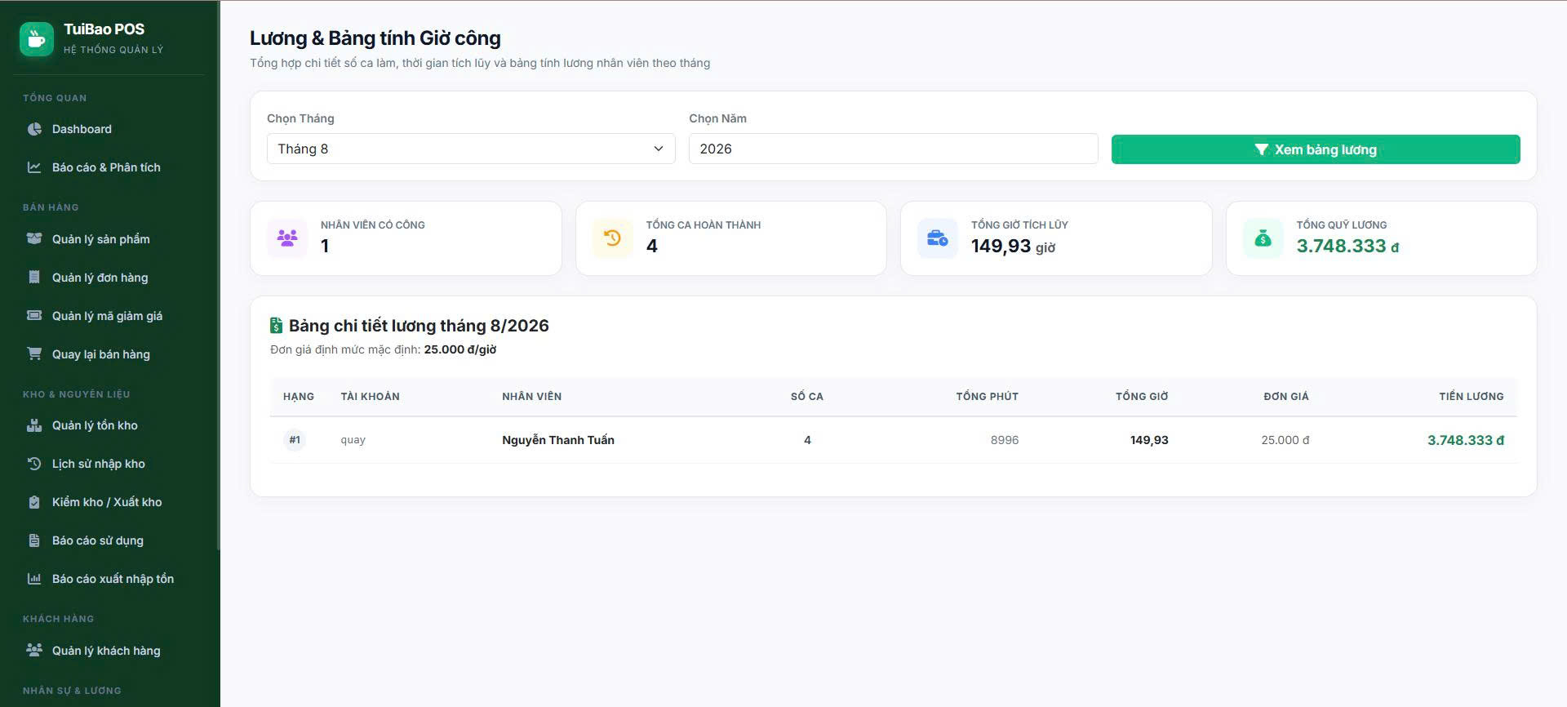The image size is (1567, 707).
Task: Click the invoice icon beside Bảng chi tiết lương title
Action: [x=276, y=326]
